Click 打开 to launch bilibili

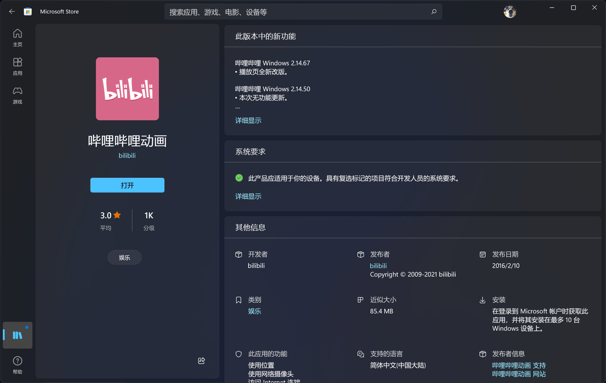127,185
